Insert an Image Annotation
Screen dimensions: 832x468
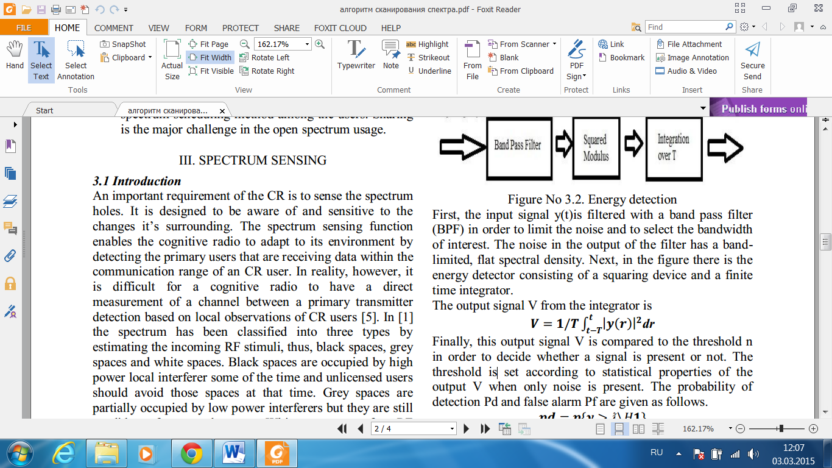coord(692,57)
